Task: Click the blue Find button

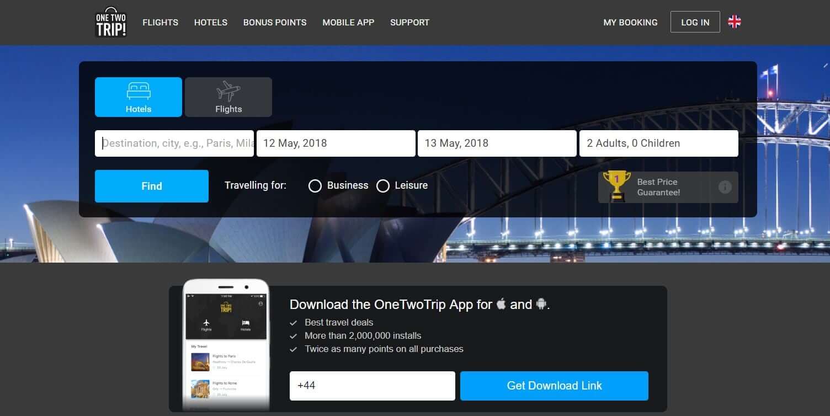Action: [x=152, y=186]
